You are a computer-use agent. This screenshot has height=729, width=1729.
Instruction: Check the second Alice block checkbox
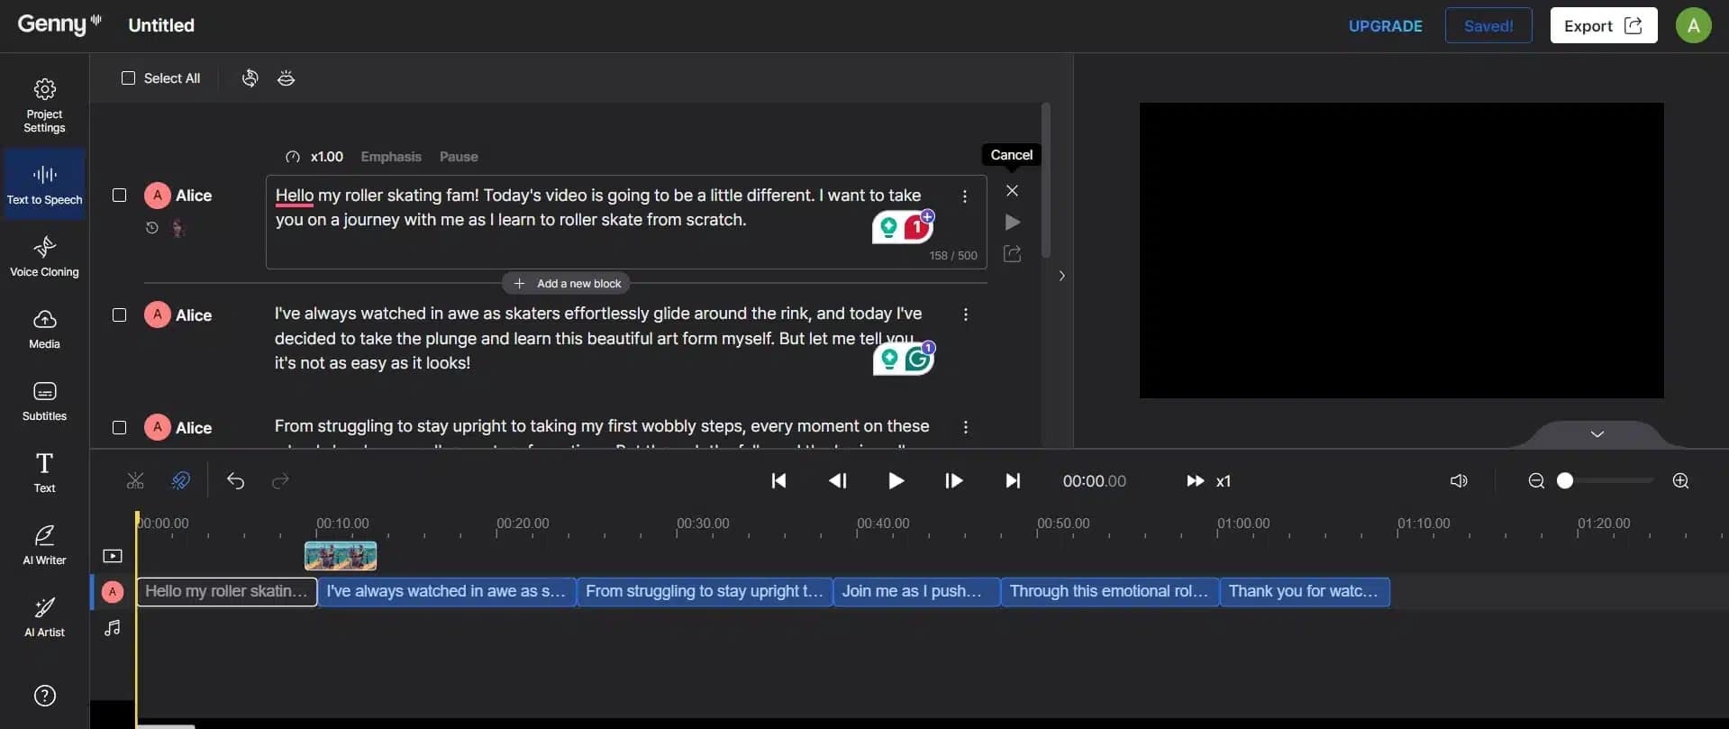click(x=119, y=314)
